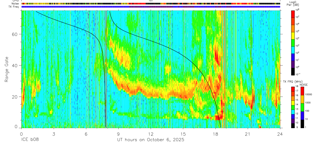This screenshot has width=315, height=145.
Task: Click the 'Noise' row label at top left
Action: point(15,4)
